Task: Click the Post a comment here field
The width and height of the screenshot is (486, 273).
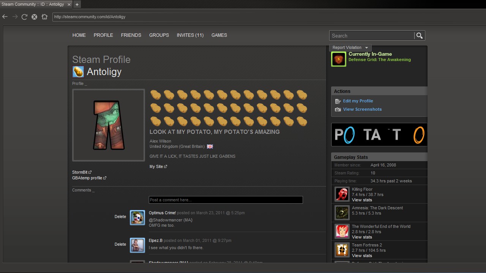Action: click(226, 200)
